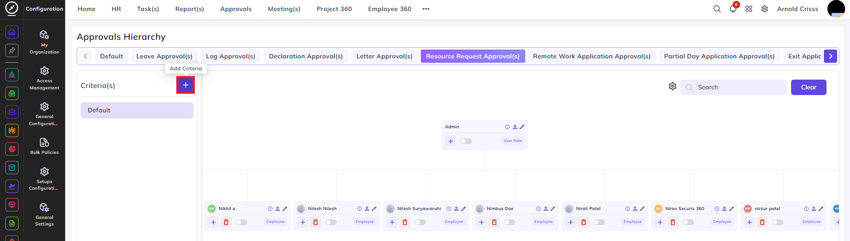Click info icon on Nimbus Doe node

(x=538, y=209)
